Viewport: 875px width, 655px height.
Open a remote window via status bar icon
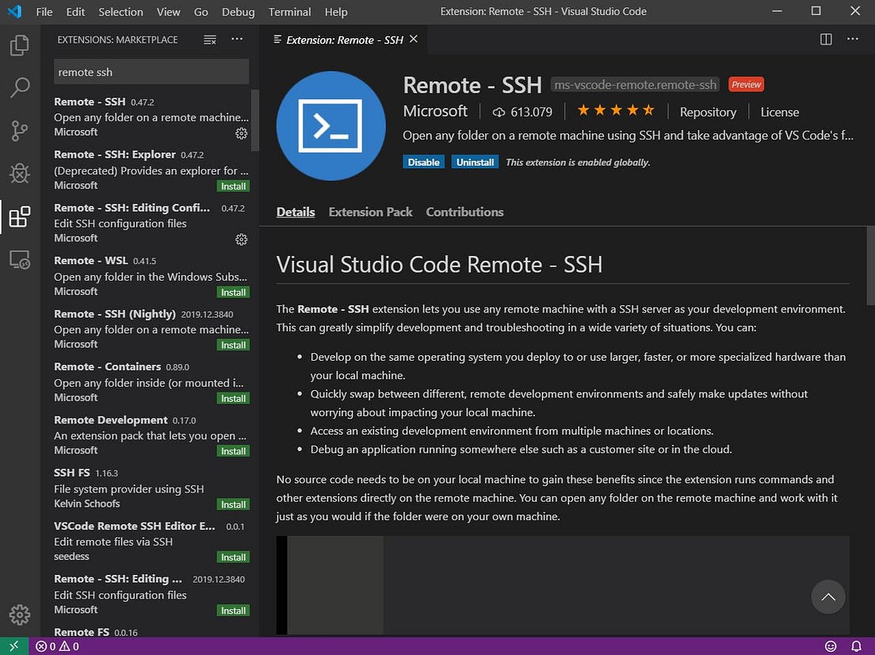pyautogui.click(x=12, y=646)
